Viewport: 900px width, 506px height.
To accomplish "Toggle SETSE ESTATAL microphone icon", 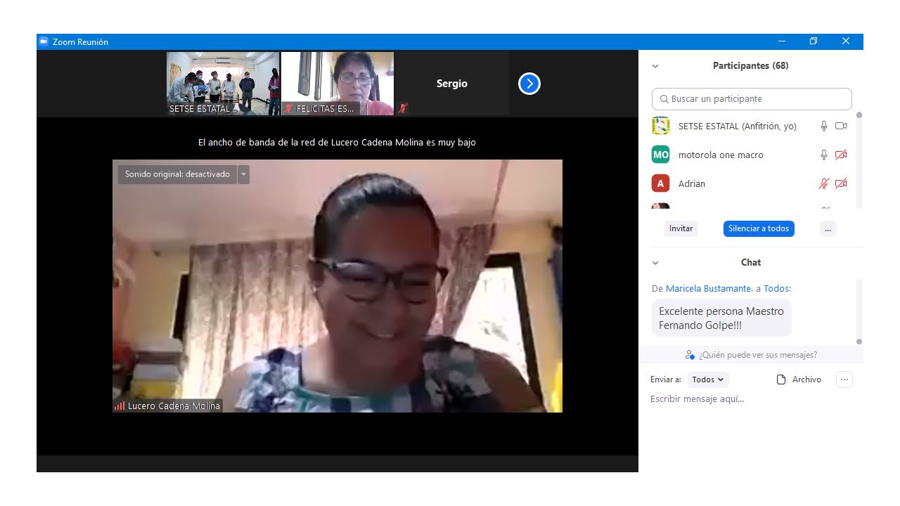I will 823,126.
